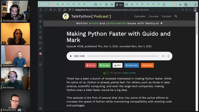Screen dimensions: 199x112
Task: Open the green Google podcast button
Action: pos(104,65)
